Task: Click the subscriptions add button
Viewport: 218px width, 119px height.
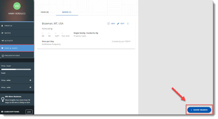Action: click(x=29, y=112)
